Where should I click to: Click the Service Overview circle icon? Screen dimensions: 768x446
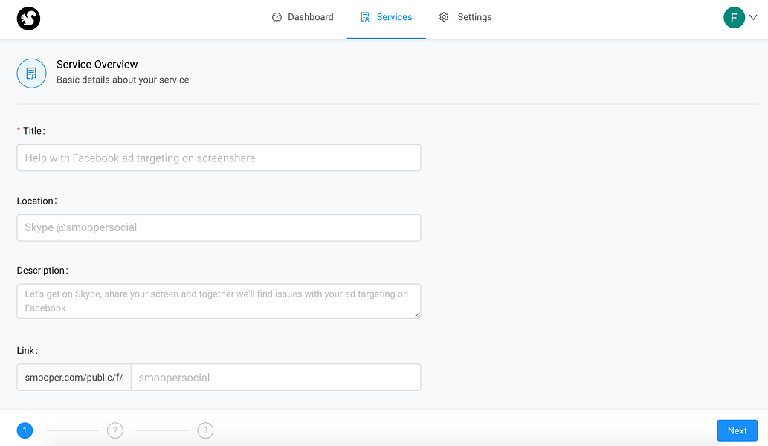point(31,74)
